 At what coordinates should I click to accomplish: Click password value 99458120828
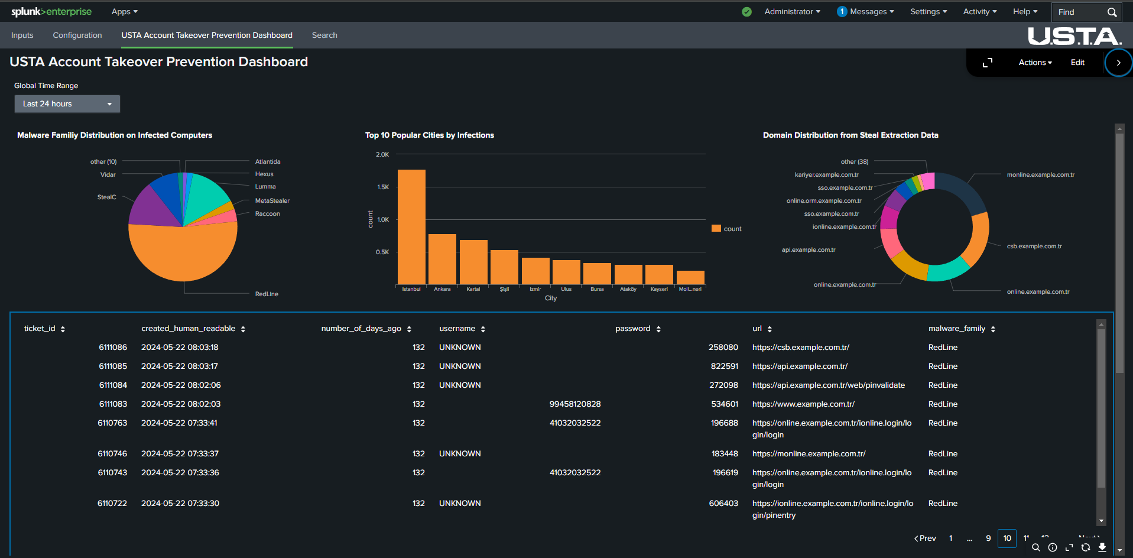pyautogui.click(x=575, y=404)
